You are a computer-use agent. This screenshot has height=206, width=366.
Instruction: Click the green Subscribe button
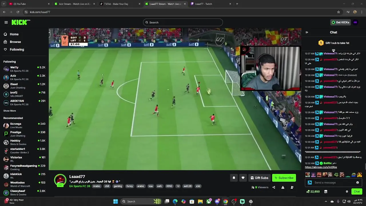click(x=284, y=178)
